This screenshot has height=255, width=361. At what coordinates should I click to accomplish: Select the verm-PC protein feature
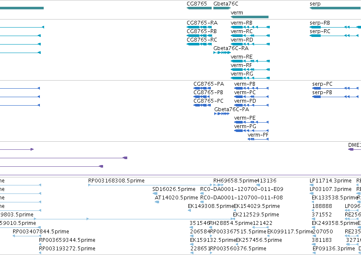tap(252, 97)
